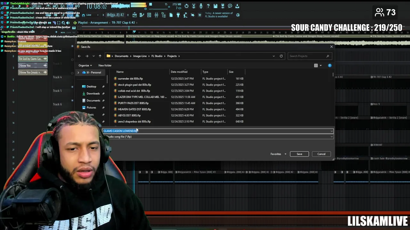Screen dimensions: 410x230
Task: Open the Browser tree view icon
Action: (164, 15)
